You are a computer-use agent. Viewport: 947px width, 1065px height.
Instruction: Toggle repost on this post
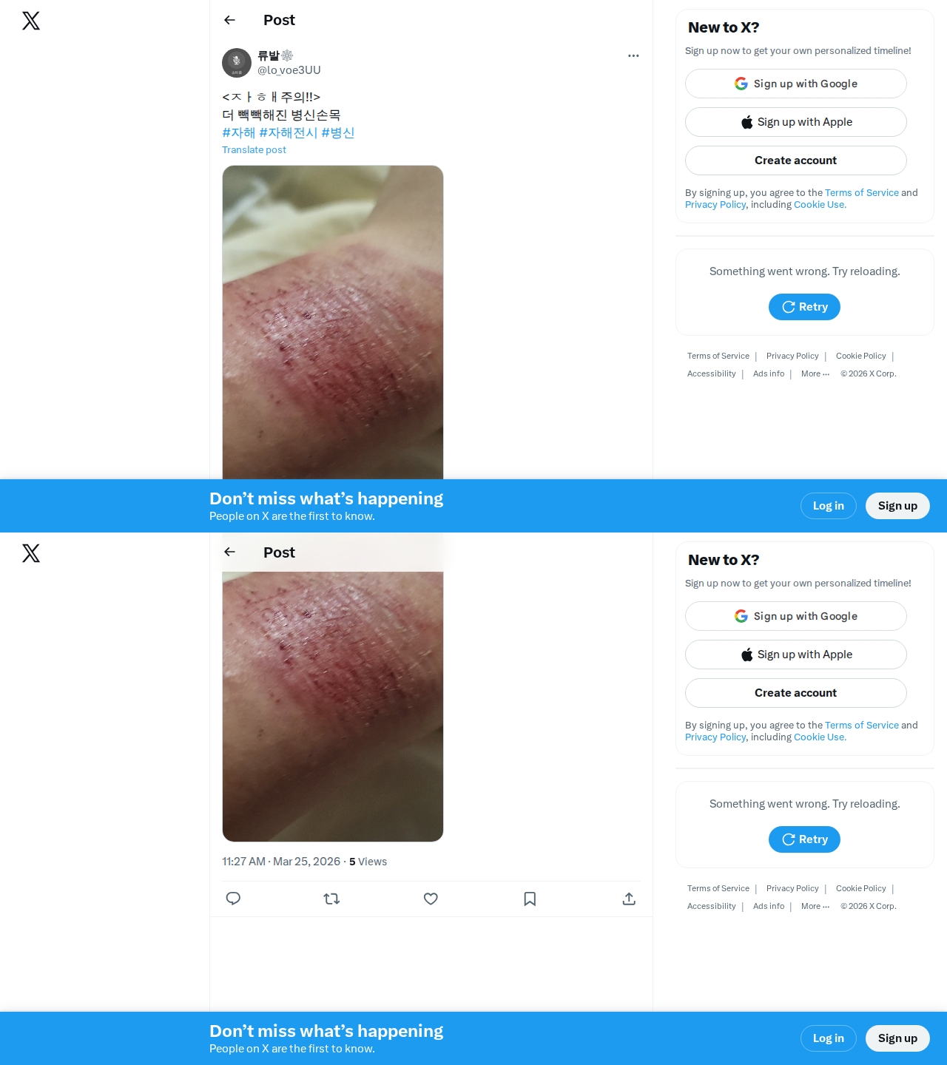331,899
